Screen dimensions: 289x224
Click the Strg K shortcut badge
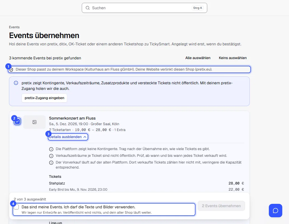point(198,8)
